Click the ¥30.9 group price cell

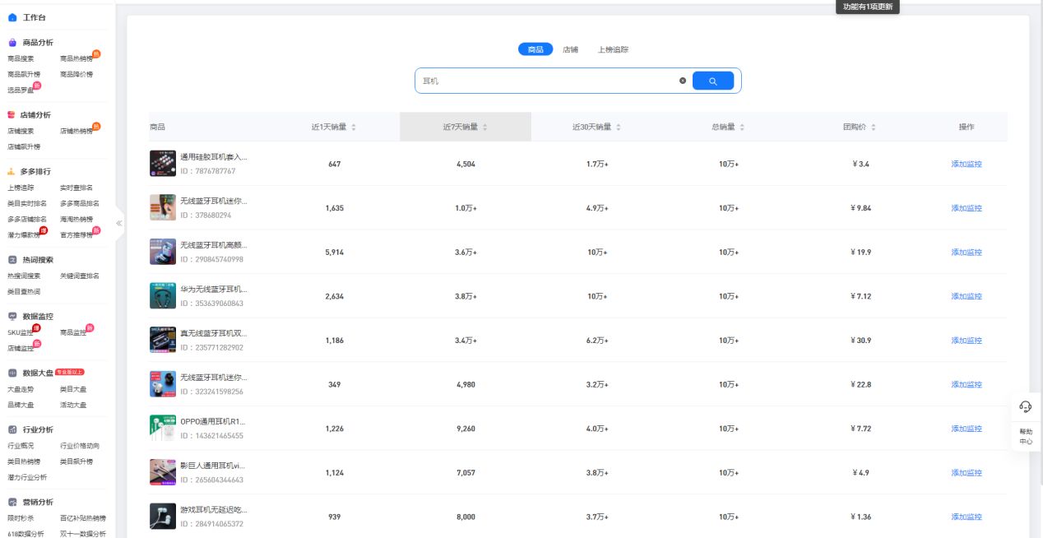pos(860,341)
